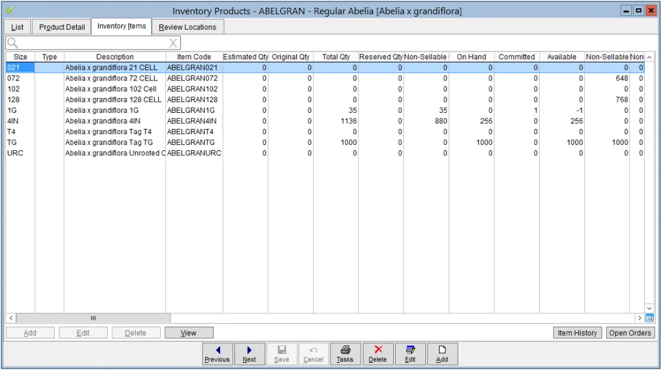Click the horizontal scrollbar thumb
Image resolution: width=661 pixels, height=370 pixels.
pyautogui.click(x=93, y=318)
